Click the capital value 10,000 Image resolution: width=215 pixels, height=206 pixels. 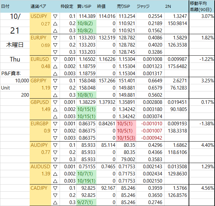tap(22, 81)
